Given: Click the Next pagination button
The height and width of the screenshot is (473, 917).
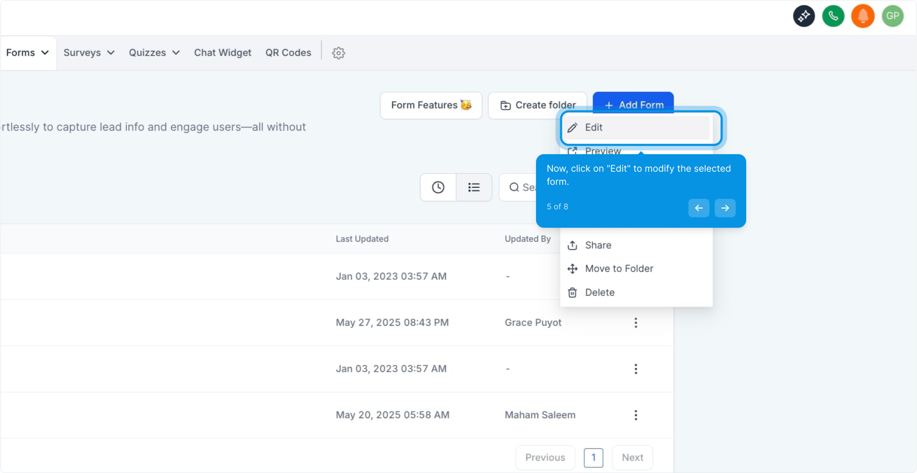Looking at the screenshot, I should (x=632, y=458).
